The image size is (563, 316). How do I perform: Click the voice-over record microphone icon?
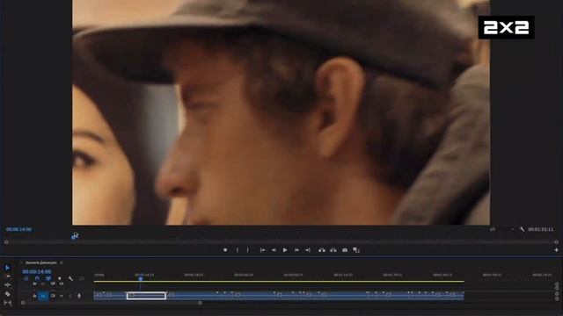79,296
